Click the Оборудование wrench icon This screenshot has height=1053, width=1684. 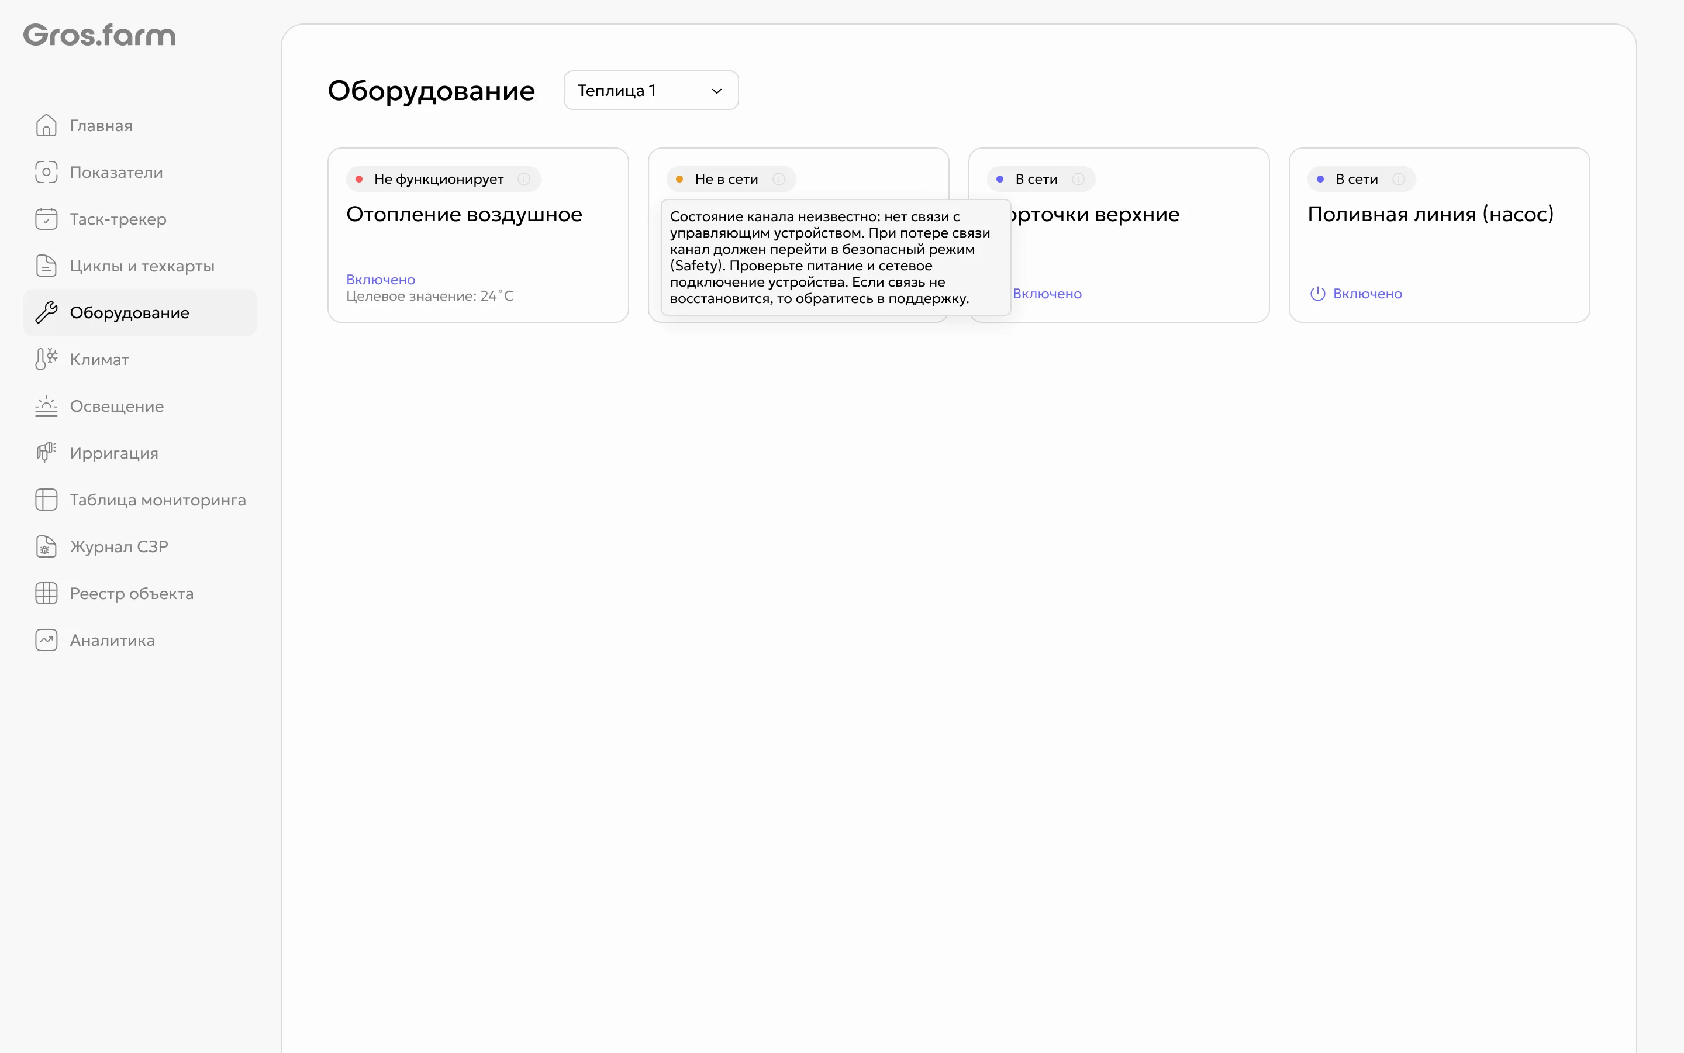tap(46, 312)
